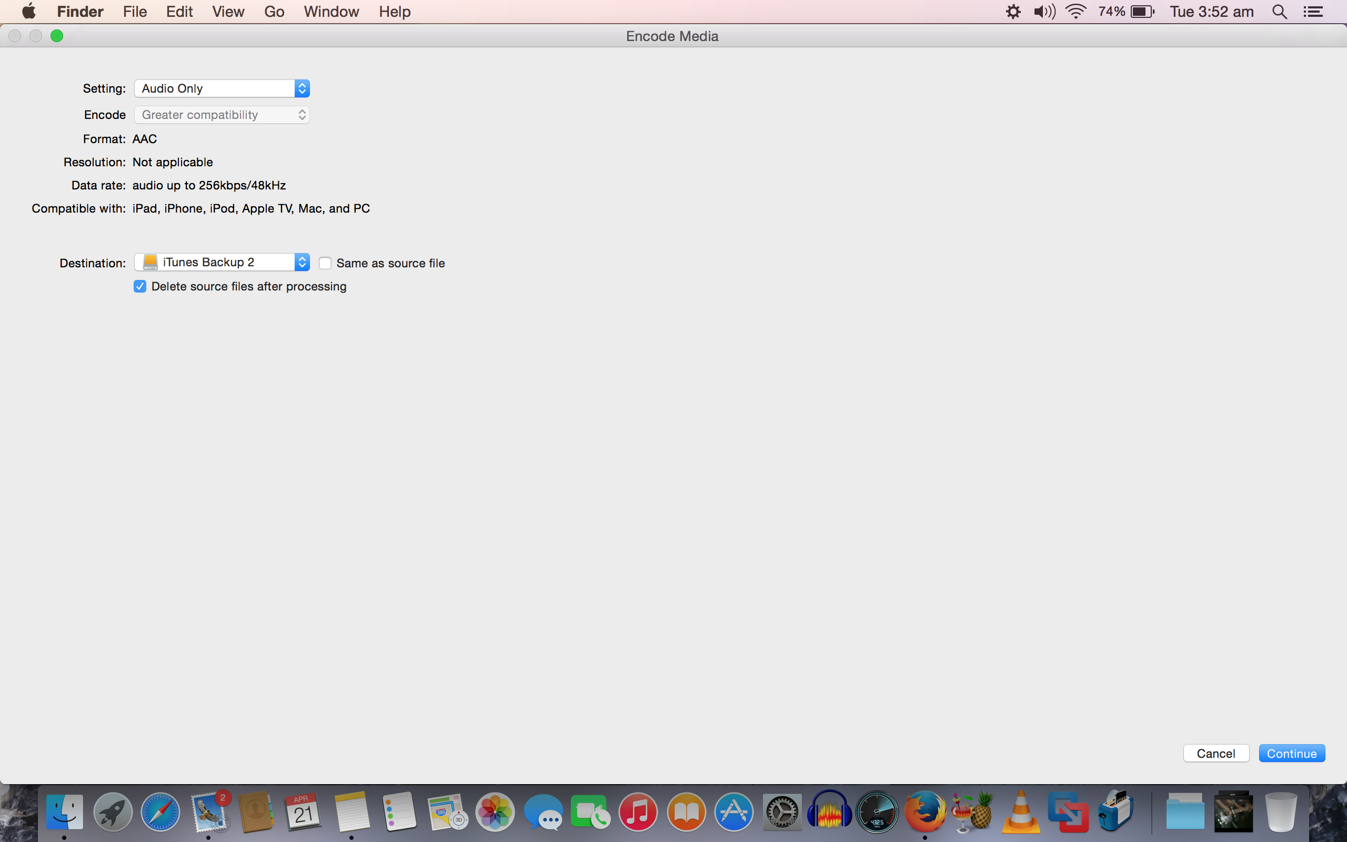Image resolution: width=1347 pixels, height=842 pixels.
Task: Click the Encode Media window title
Action: click(x=672, y=36)
